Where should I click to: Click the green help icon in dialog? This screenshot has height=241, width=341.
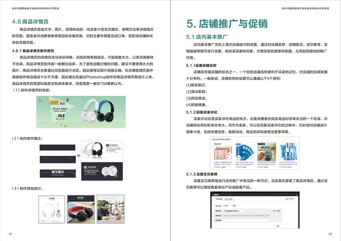(x=287, y=199)
